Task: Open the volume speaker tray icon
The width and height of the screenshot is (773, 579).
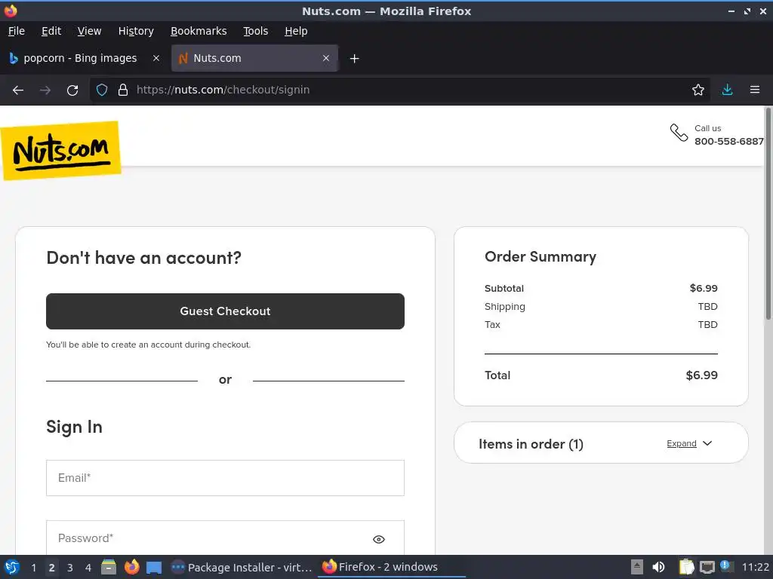Action: pos(658,567)
